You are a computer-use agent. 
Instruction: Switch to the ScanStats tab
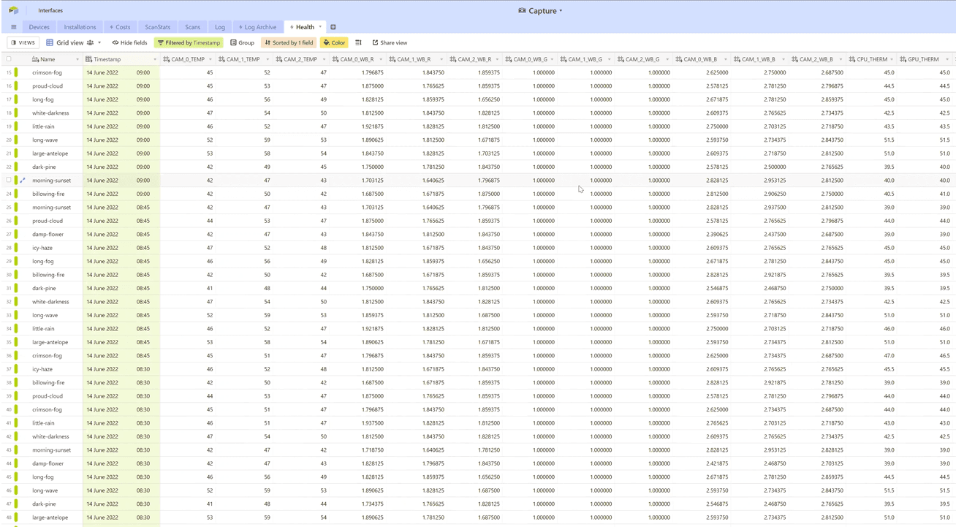pyautogui.click(x=157, y=26)
